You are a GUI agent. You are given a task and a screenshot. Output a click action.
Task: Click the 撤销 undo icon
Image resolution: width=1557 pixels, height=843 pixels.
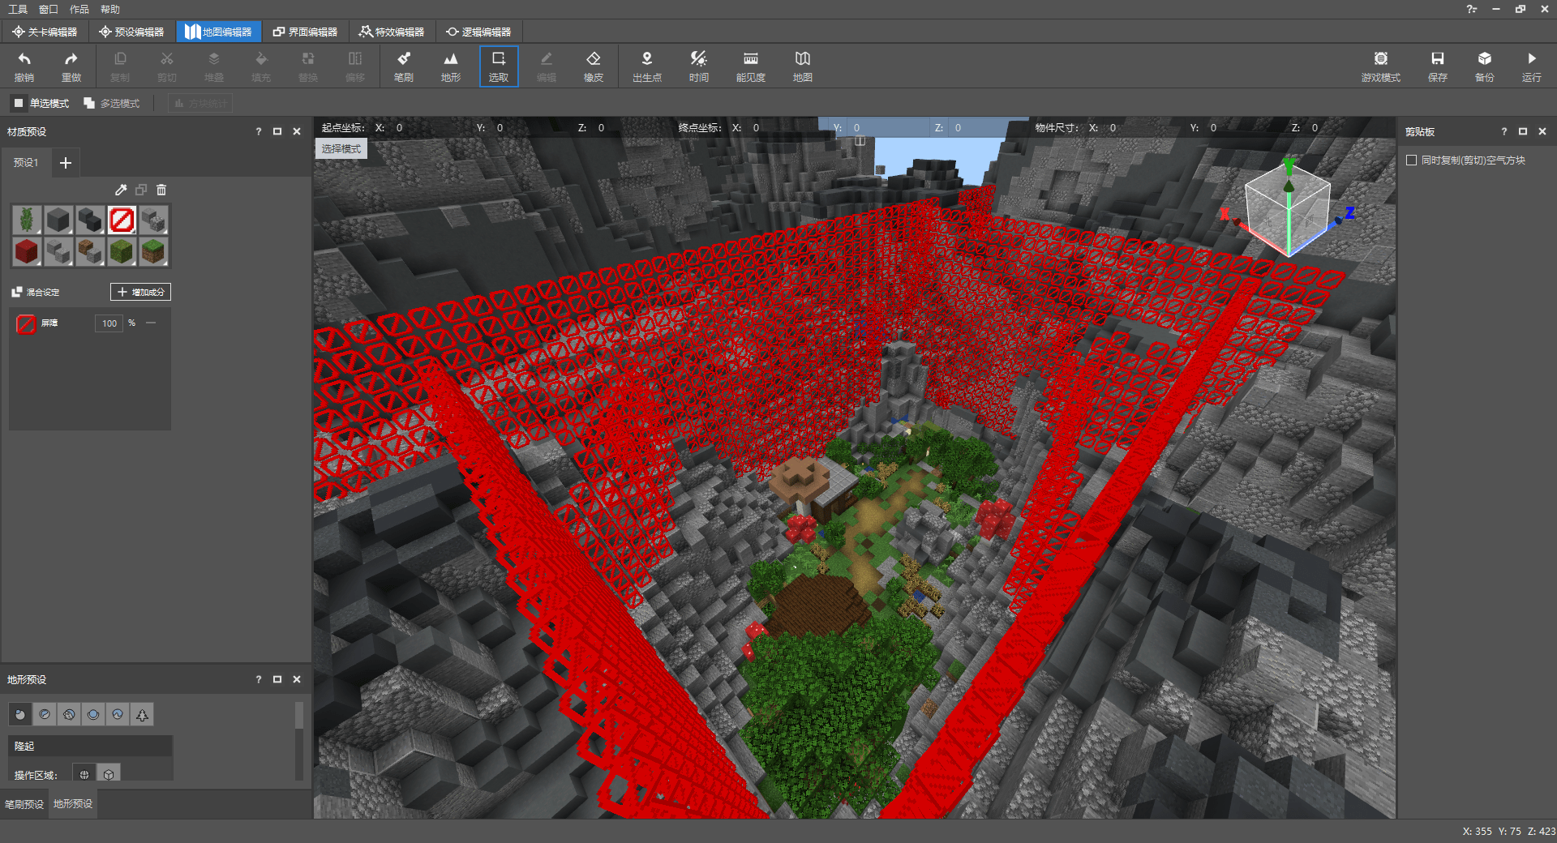coord(24,66)
